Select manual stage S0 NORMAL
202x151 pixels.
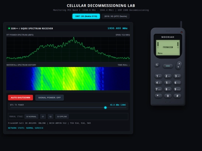point(31,116)
